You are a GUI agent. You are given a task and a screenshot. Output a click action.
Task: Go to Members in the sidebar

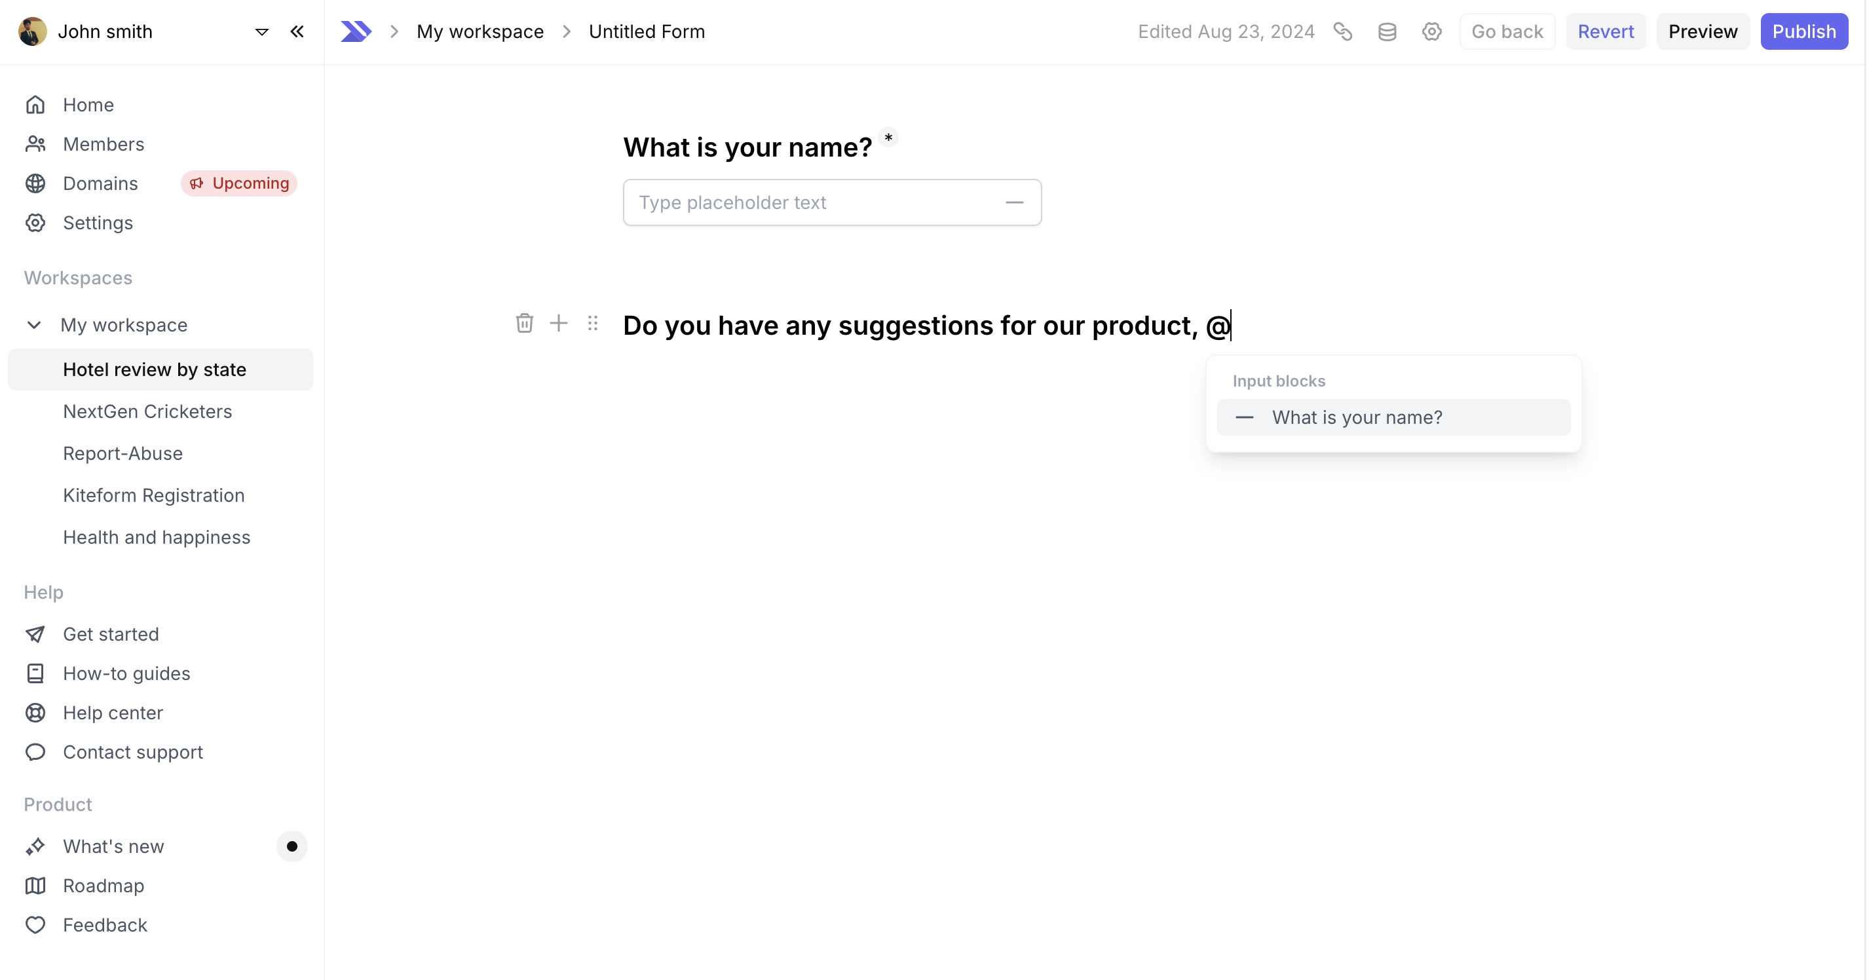pyautogui.click(x=104, y=144)
